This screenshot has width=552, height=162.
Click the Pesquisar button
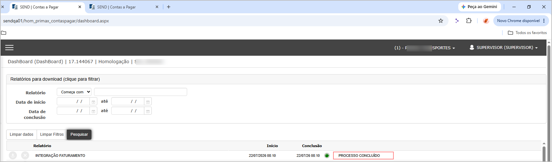click(79, 134)
